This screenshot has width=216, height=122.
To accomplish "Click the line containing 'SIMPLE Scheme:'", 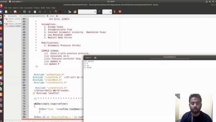I will coord(50,51).
